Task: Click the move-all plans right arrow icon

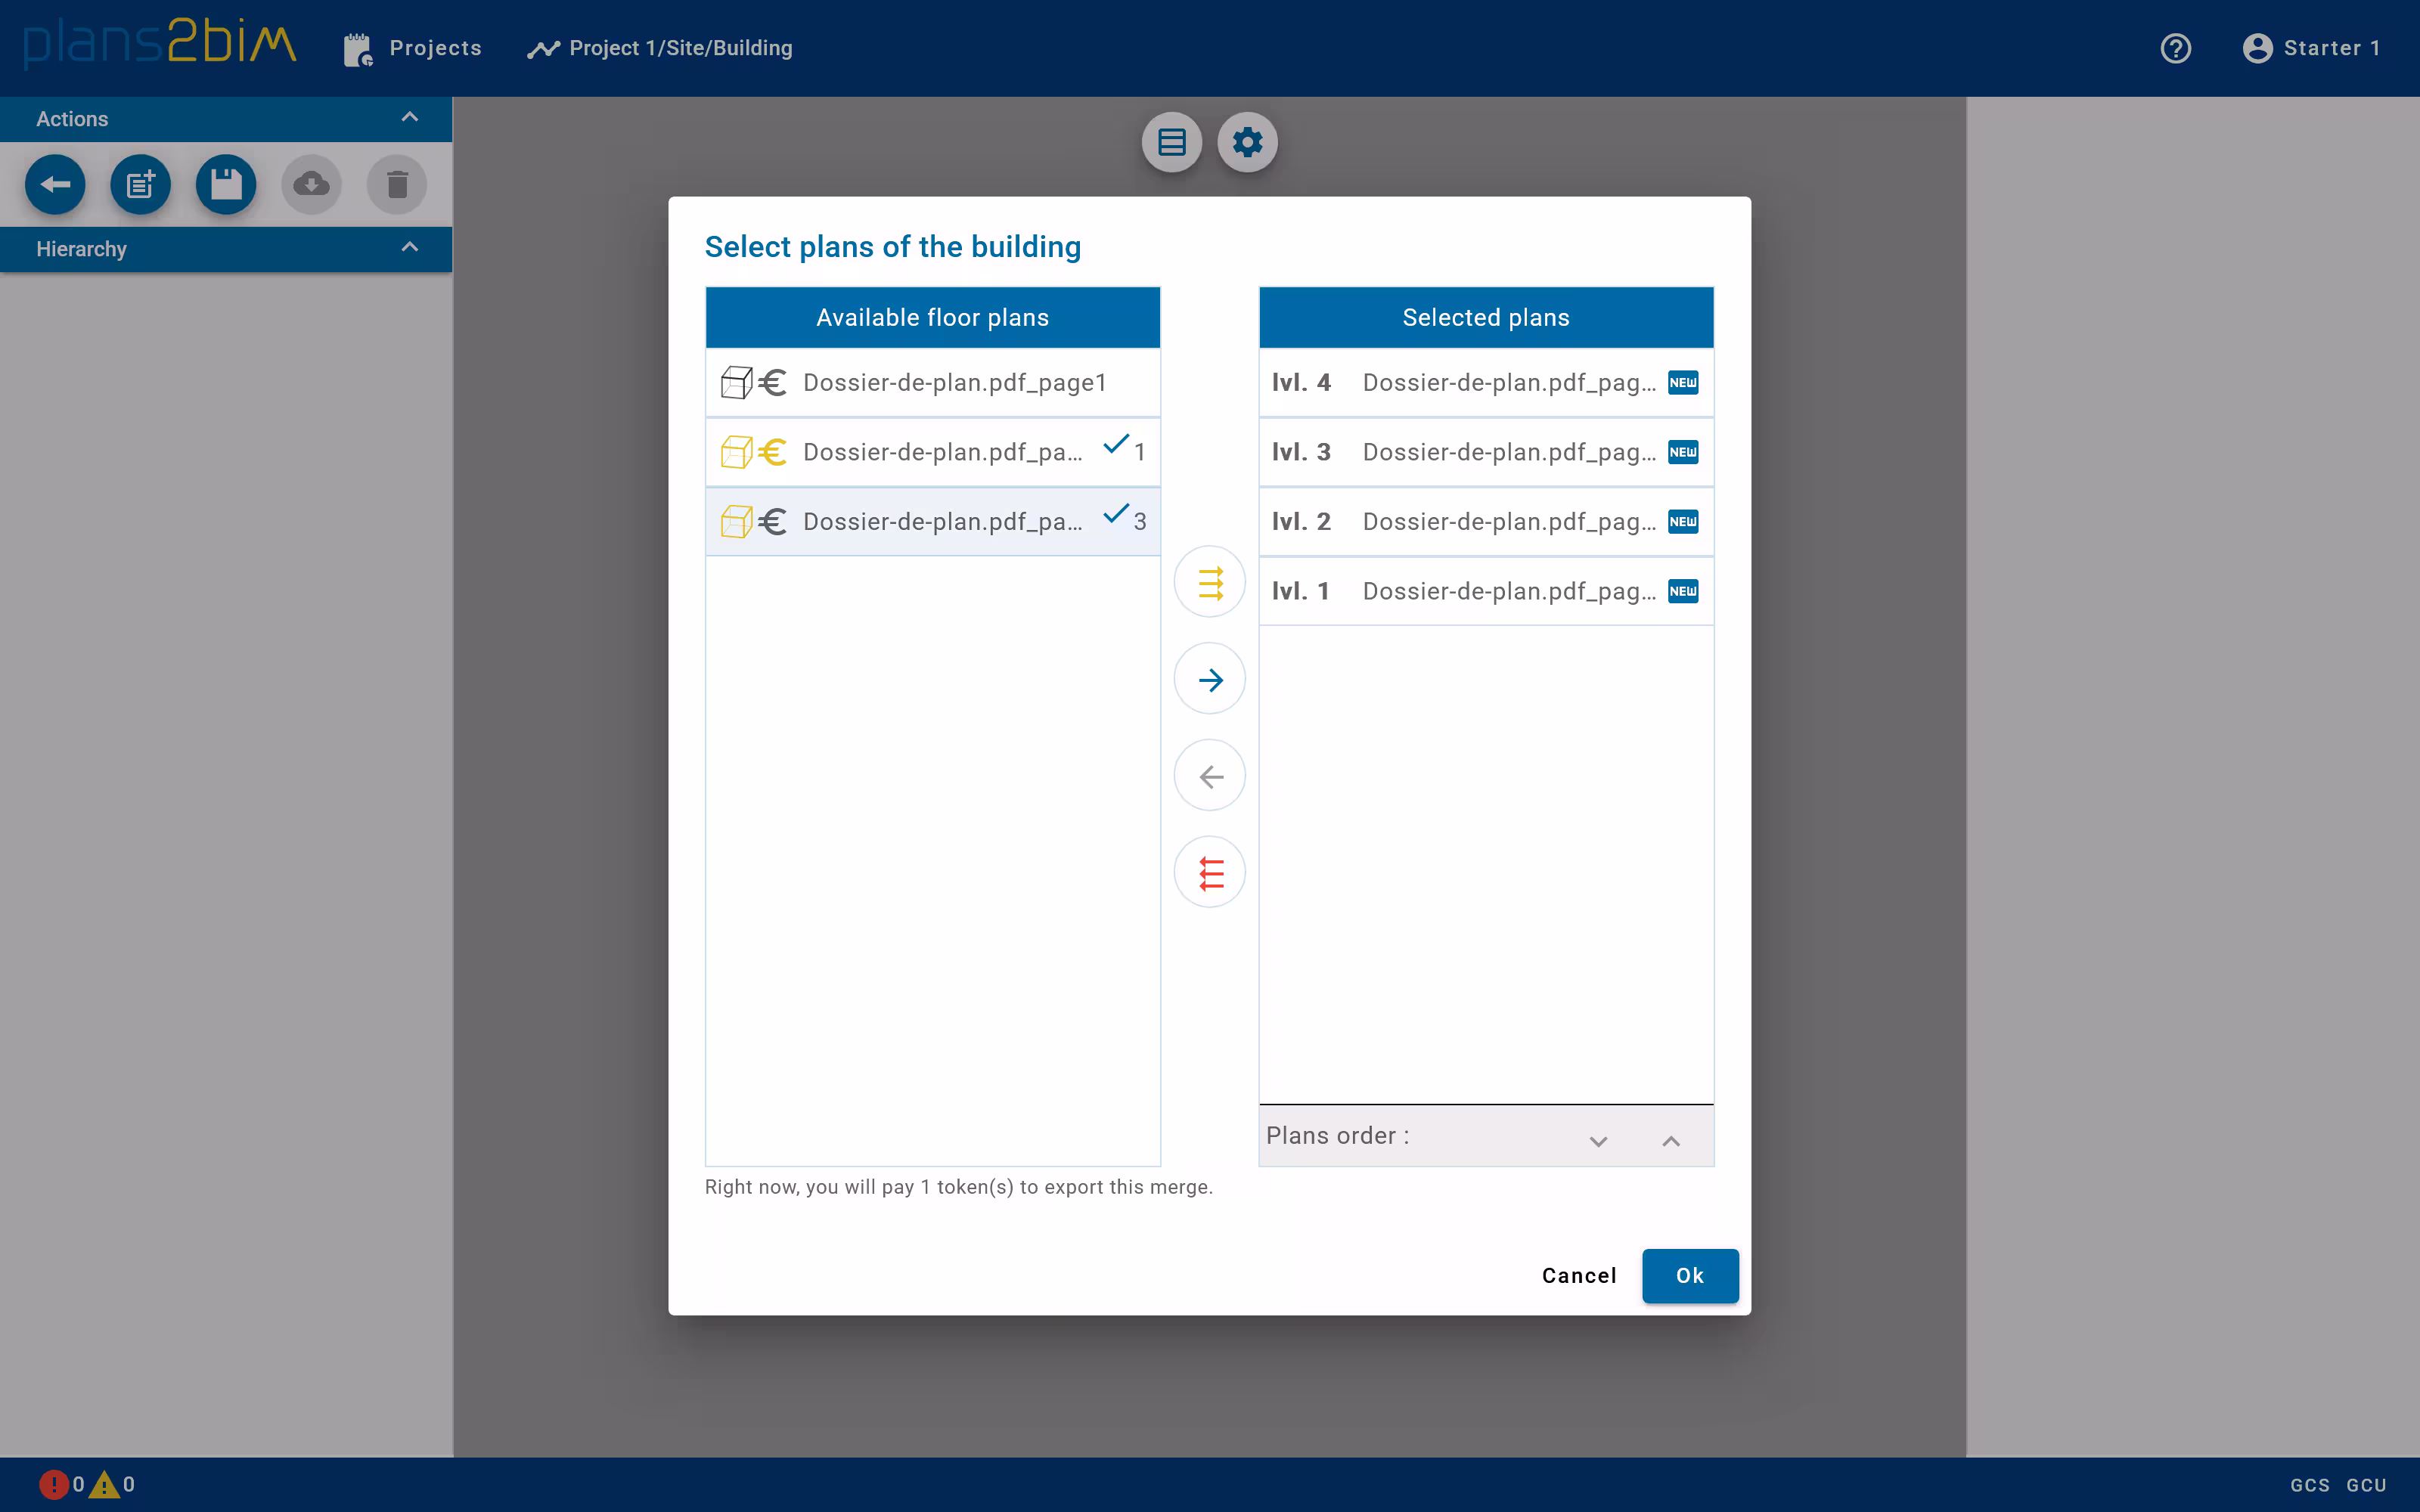Action: pos(1209,581)
